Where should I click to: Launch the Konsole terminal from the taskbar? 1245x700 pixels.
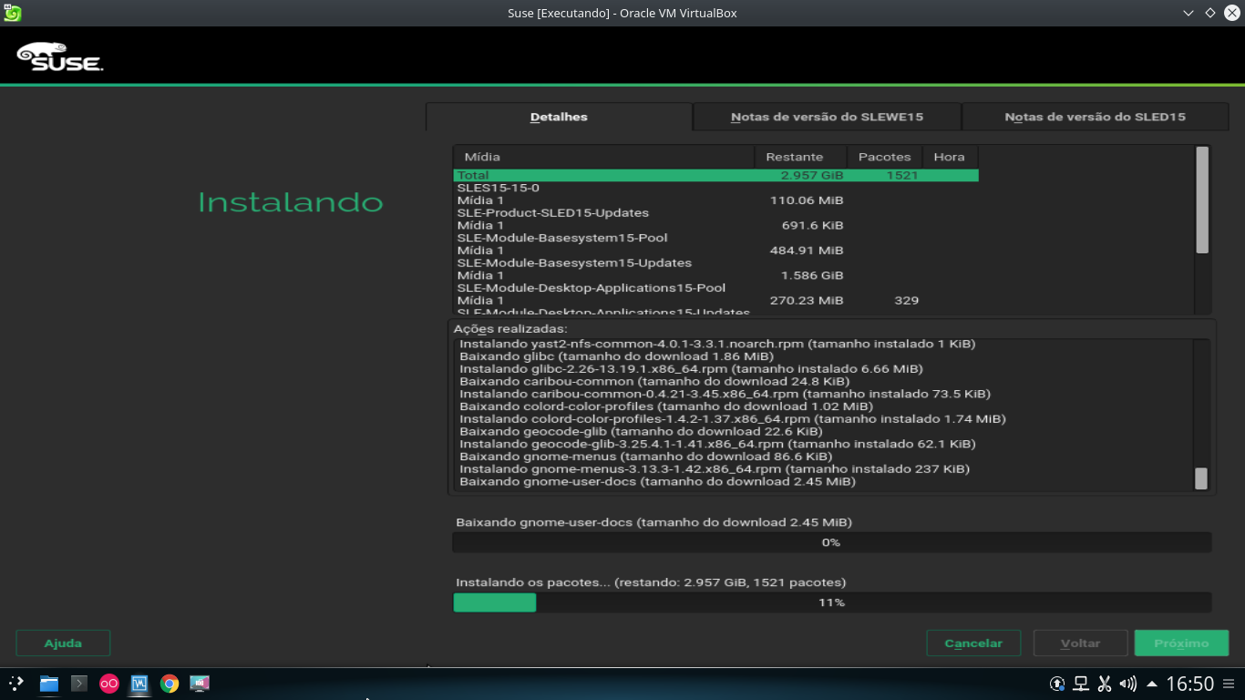tap(78, 684)
